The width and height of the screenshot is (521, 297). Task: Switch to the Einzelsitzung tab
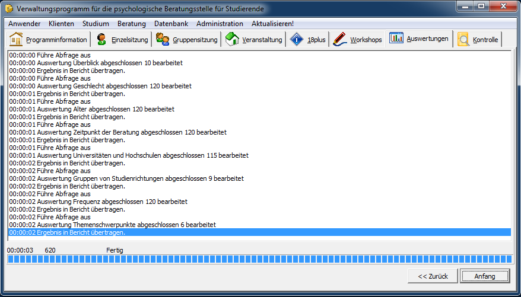point(121,40)
